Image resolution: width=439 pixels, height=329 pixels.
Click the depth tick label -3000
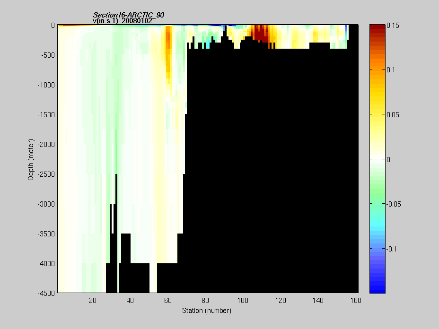46,204
